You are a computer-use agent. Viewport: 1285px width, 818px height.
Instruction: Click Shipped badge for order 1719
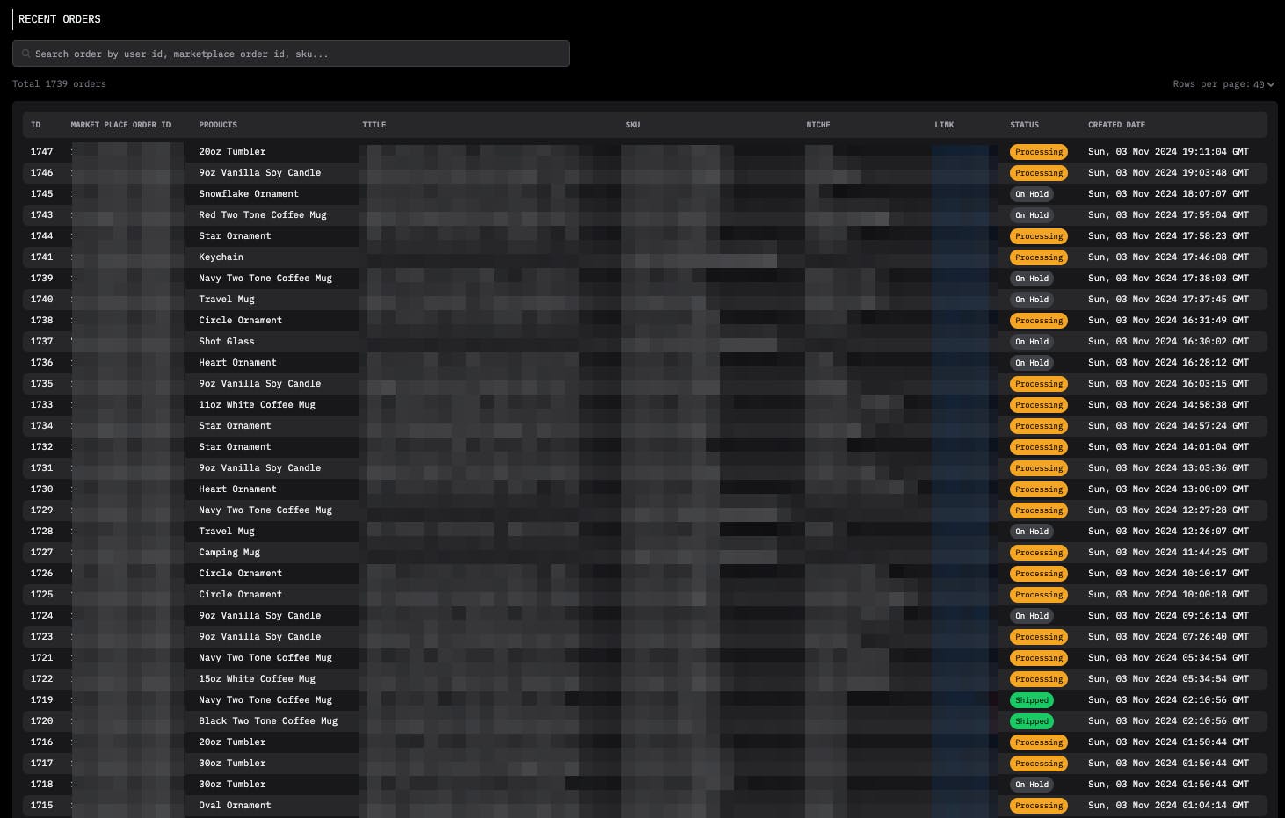(1031, 700)
